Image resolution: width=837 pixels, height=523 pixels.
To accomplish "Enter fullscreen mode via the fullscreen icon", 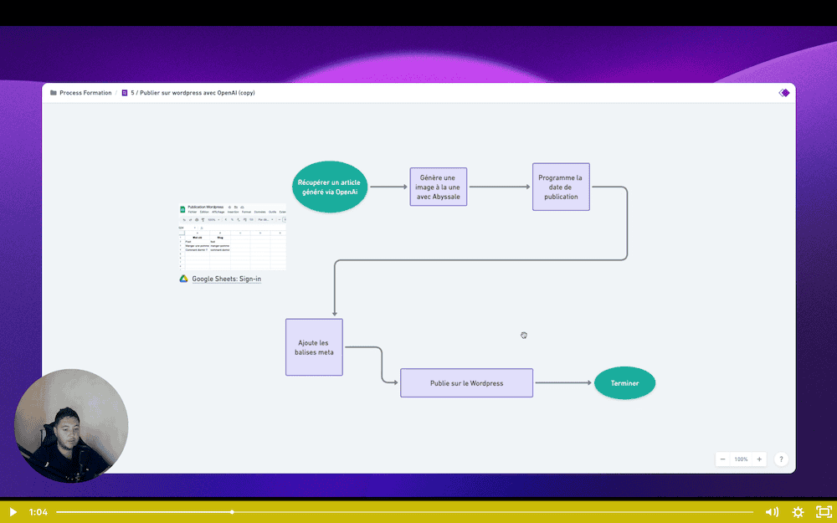I will click(823, 511).
